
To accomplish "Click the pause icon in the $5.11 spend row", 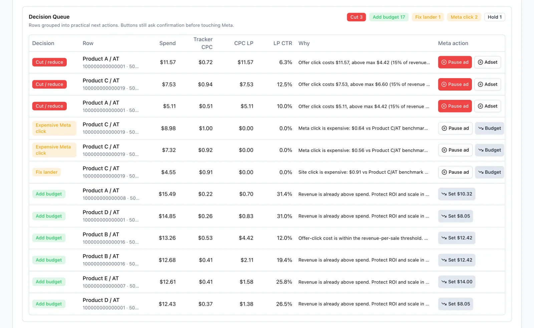I will click(x=444, y=106).
